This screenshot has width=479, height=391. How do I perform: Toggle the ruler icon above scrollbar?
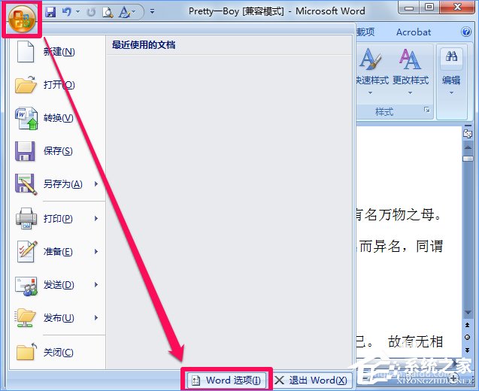(468, 133)
